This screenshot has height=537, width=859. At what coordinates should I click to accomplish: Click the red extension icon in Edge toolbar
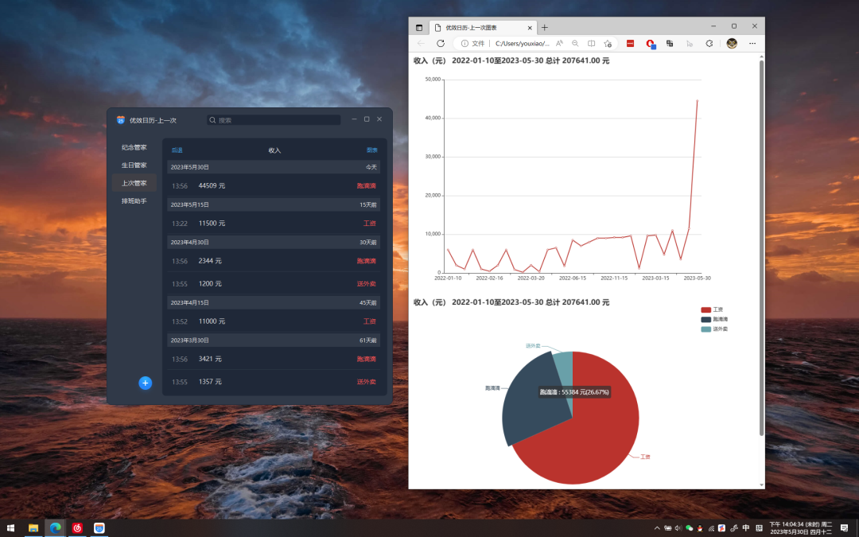[x=631, y=43]
